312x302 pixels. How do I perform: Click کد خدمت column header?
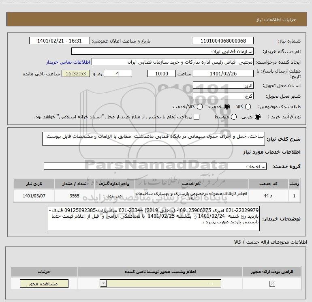pos(268,184)
